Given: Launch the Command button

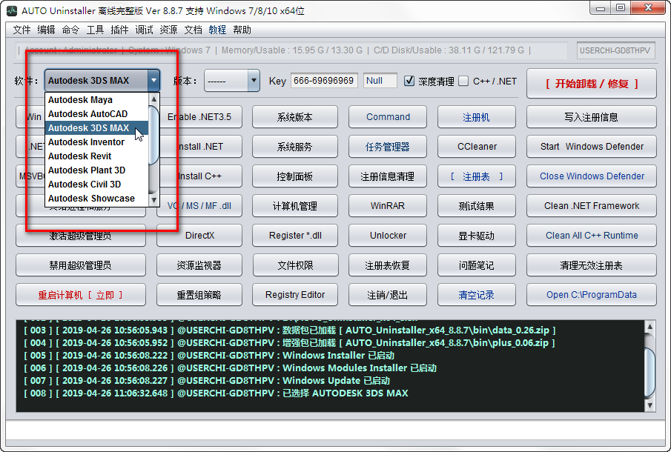Looking at the screenshot, I should [x=388, y=117].
